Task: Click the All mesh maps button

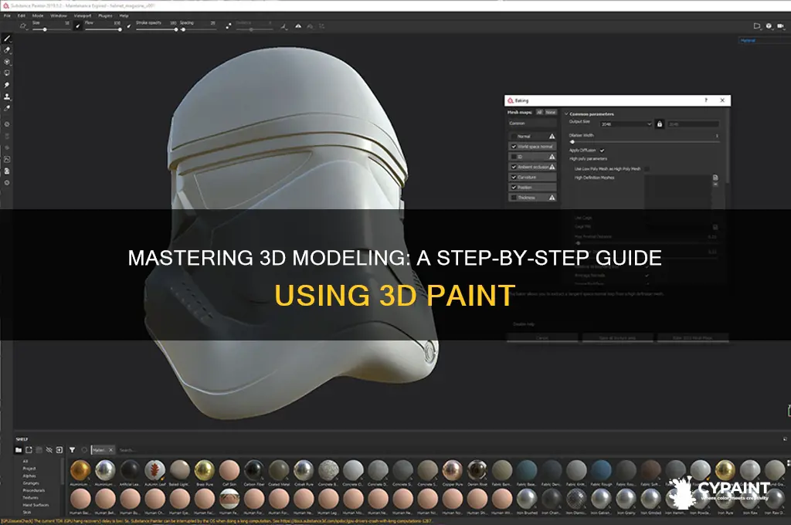Action: 539,113
